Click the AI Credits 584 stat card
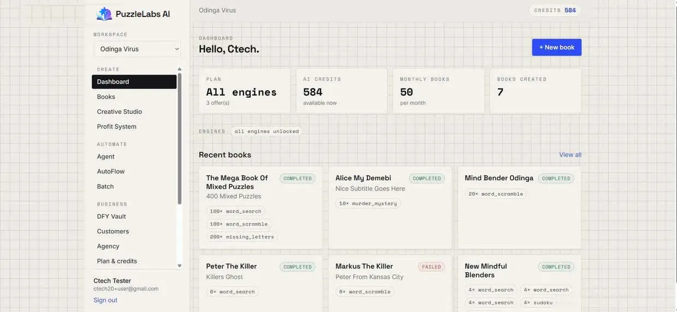The width and height of the screenshot is (677, 312). pos(342,91)
